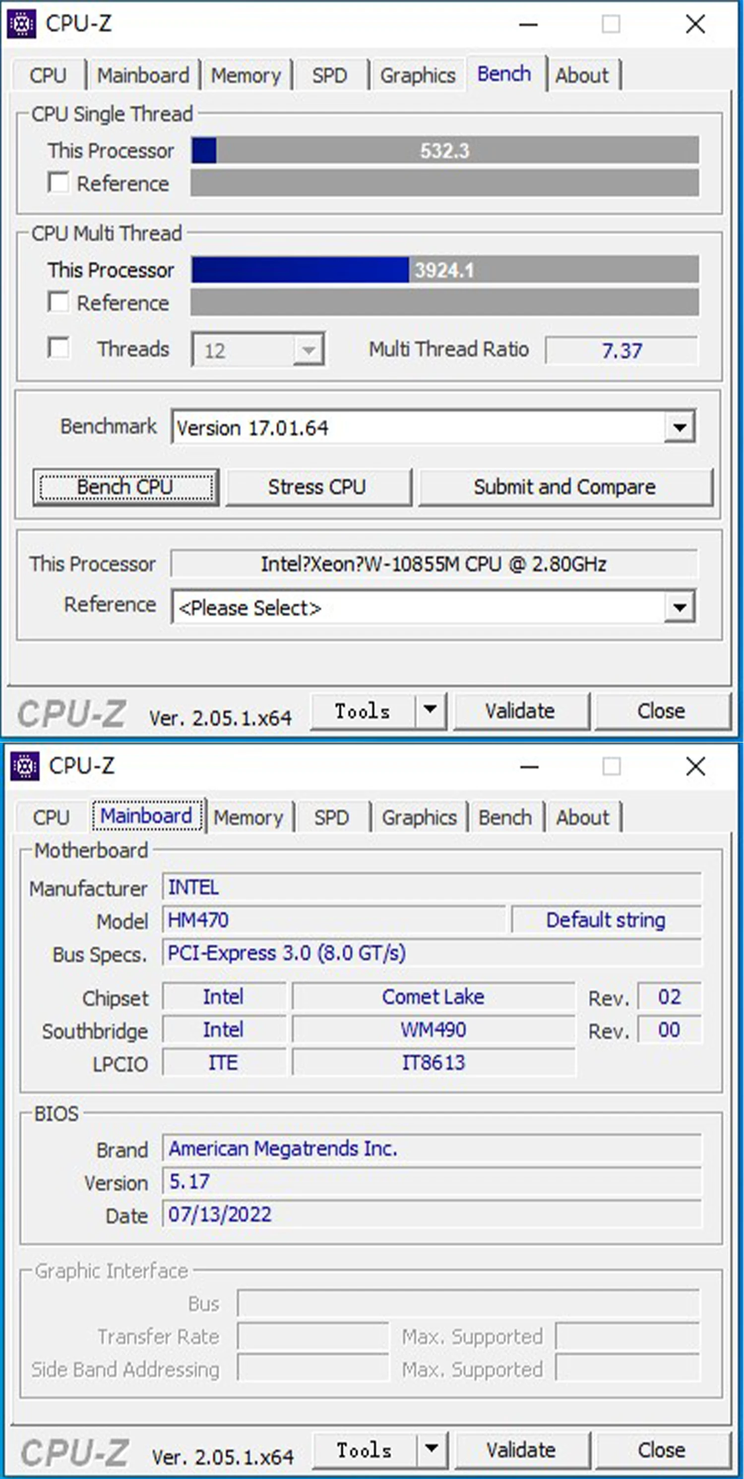Image resolution: width=744 pixels, height=1479 pixels.
Task: Click the Bench CPU button
Action: click(x=125, y=487)
